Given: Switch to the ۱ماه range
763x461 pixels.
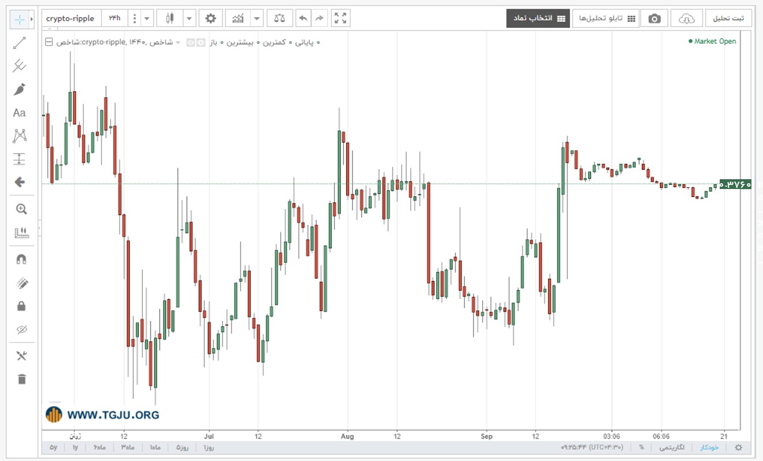Looking at the screenshot, I should pos(155,448).
